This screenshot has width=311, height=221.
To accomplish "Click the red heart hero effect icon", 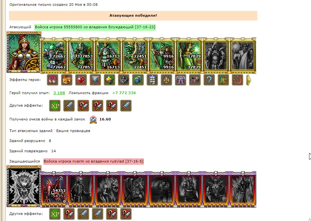I will point(81,80).
